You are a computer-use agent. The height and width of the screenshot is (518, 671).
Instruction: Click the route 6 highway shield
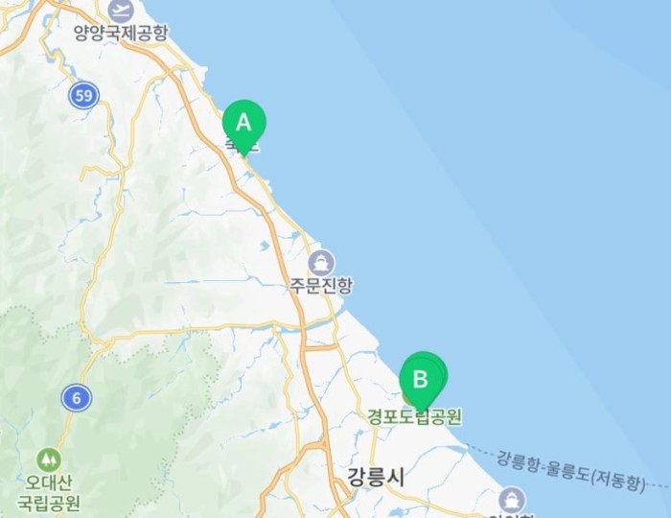[77, 398]
